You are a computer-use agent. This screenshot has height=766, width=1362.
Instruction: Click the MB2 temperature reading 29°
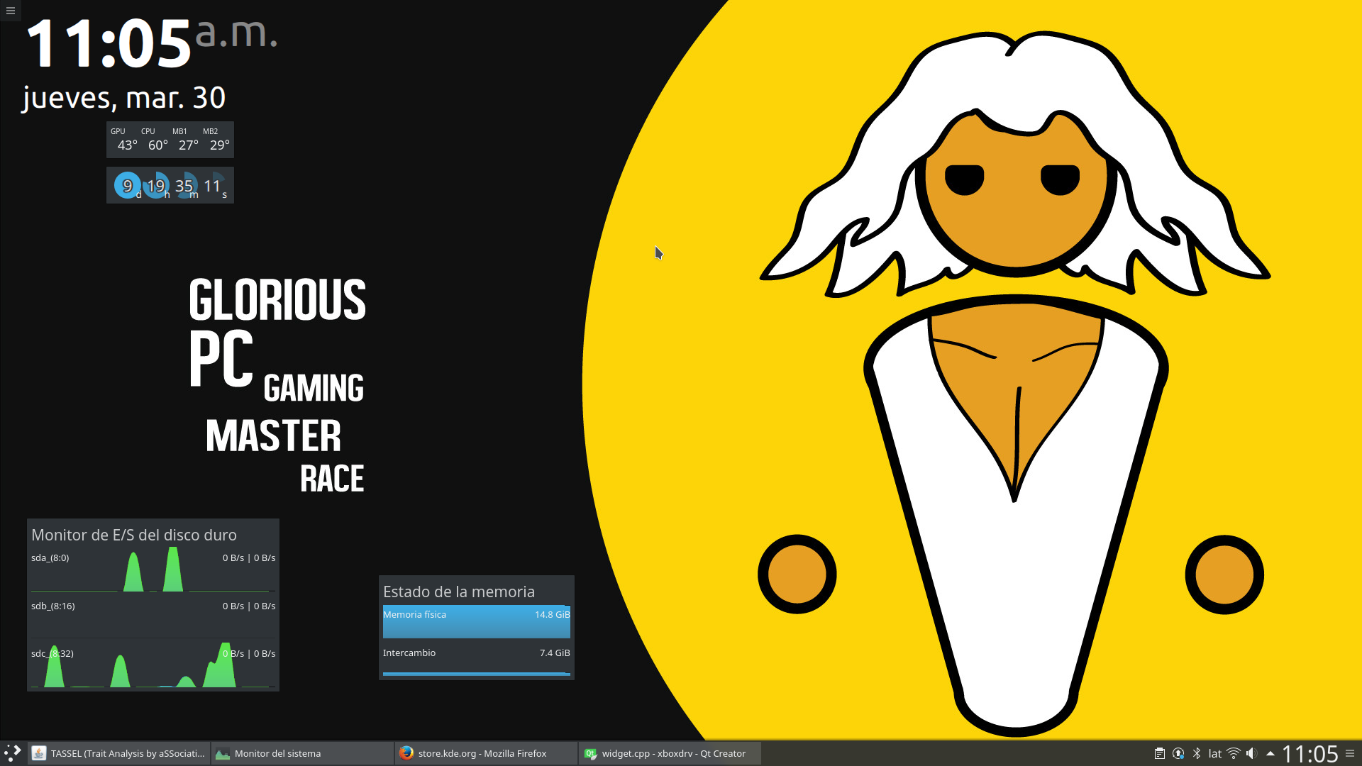click(220, 145)
